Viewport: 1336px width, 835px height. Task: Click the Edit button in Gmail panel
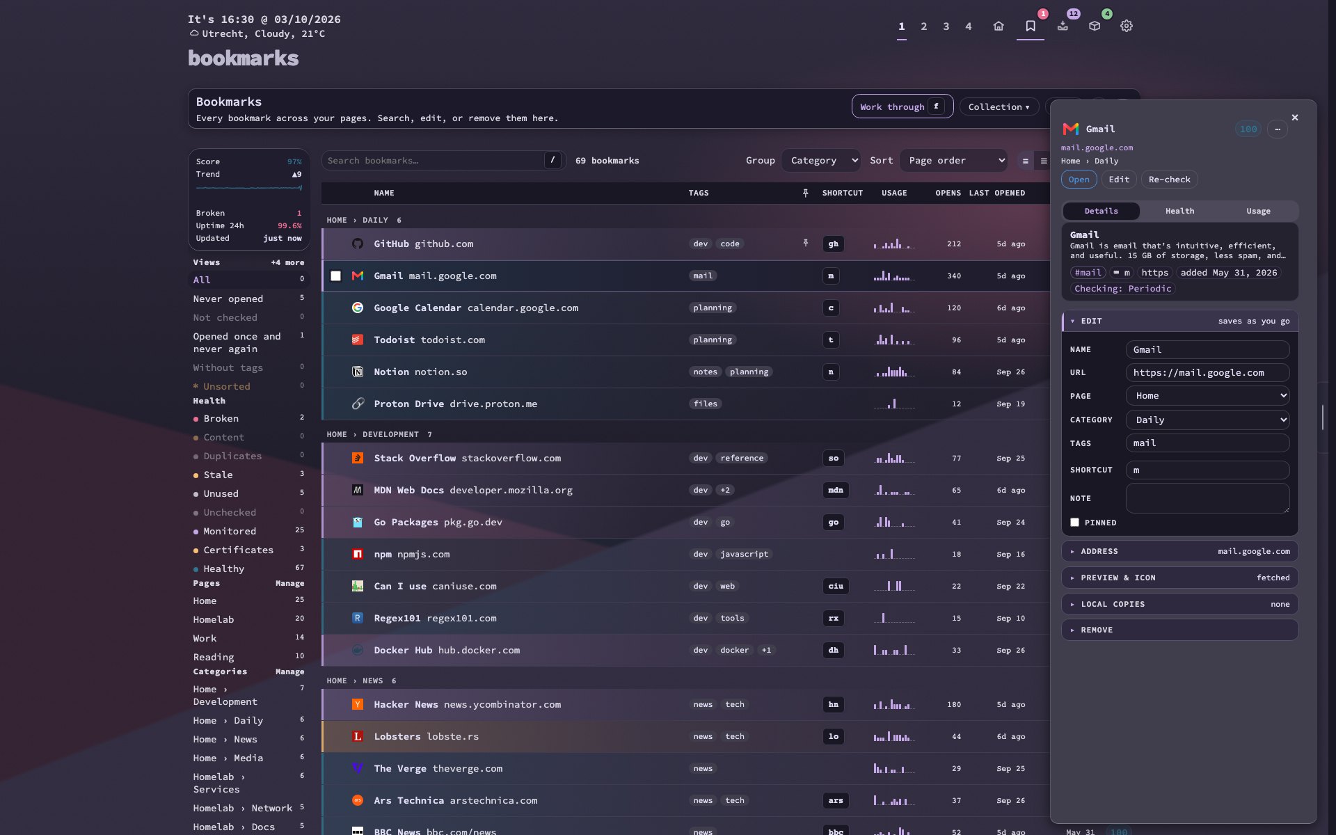[x=1119, y=180]
